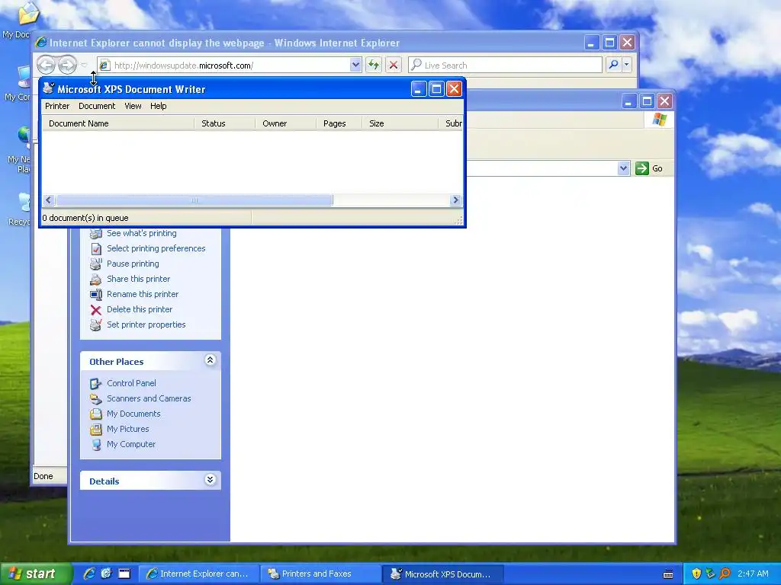Screen dimensions: 781x585
Task: Click the Microsoft XPS Document Writer taskbar button
Action: point(443,574)
